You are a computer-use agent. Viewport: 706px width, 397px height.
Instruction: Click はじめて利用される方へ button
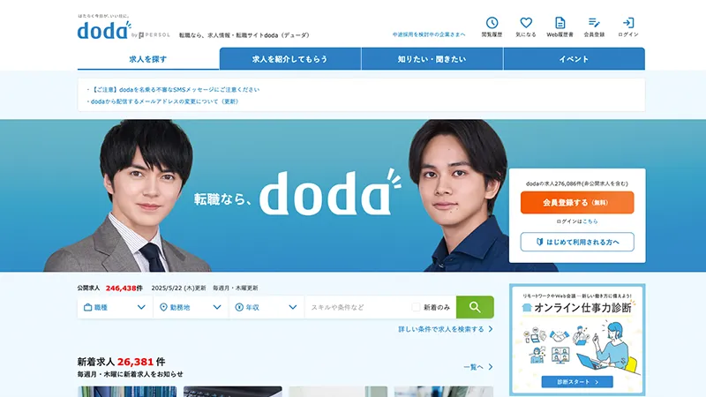(x=577, y=242)
